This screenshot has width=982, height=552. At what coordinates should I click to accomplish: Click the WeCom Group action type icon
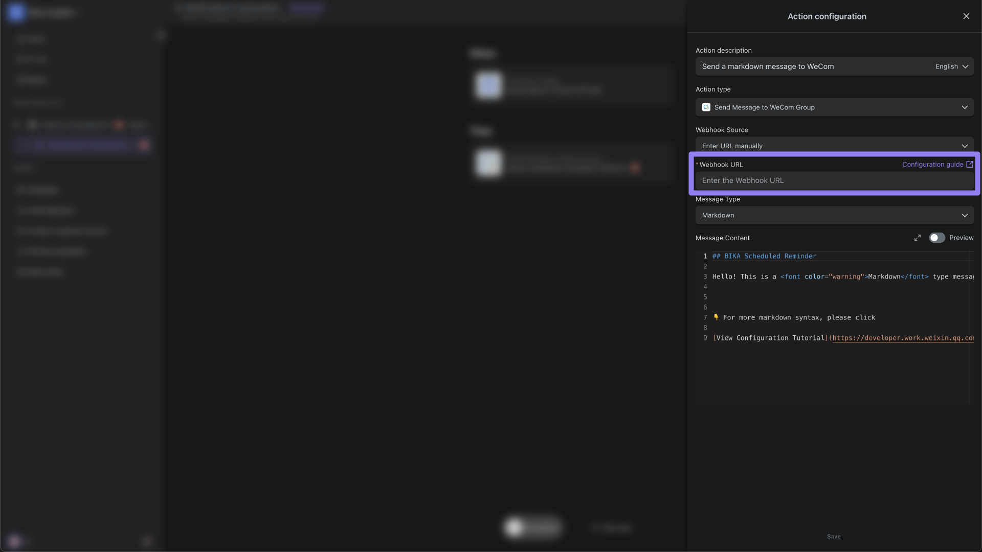pos(706,107)
